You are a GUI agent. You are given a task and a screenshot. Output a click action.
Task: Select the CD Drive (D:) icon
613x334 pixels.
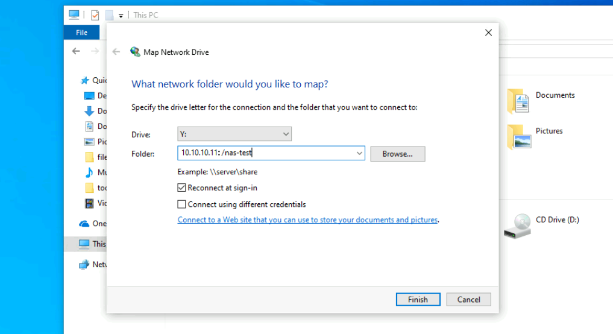point(518,225)
